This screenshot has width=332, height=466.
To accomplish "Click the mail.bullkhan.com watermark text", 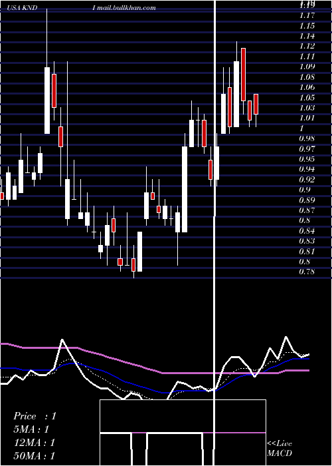I will coord(126,8).
